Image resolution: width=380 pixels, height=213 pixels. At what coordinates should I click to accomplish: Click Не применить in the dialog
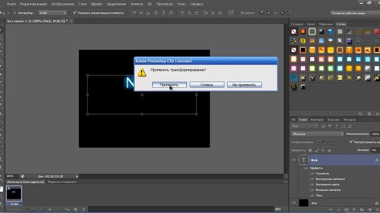(x=244, y=85)
